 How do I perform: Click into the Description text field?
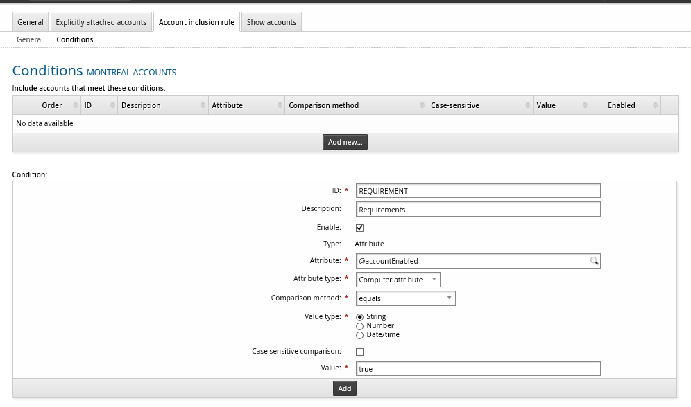[x=477, y=210]
